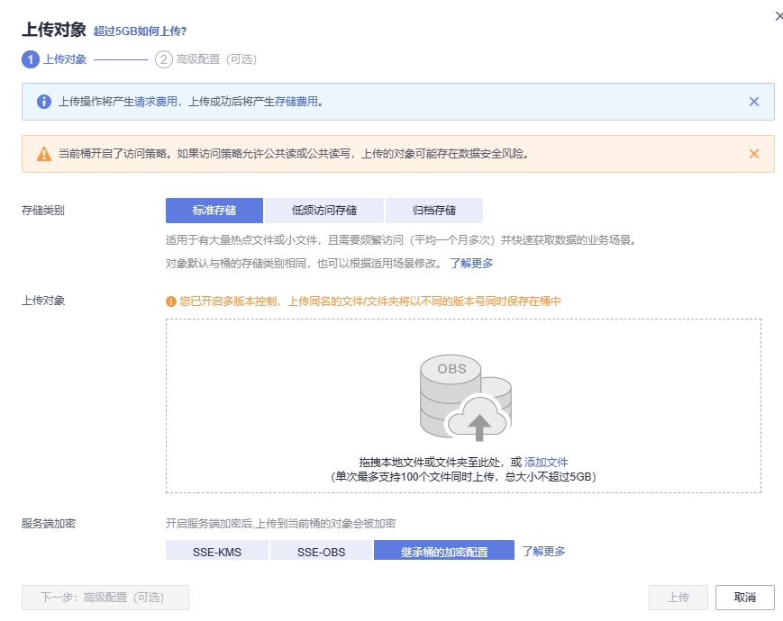Click the blue info icon in notice

[43, 102]
